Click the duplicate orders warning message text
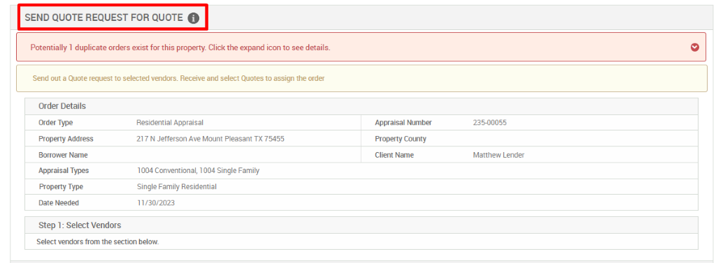 click(x=180, y=47)
